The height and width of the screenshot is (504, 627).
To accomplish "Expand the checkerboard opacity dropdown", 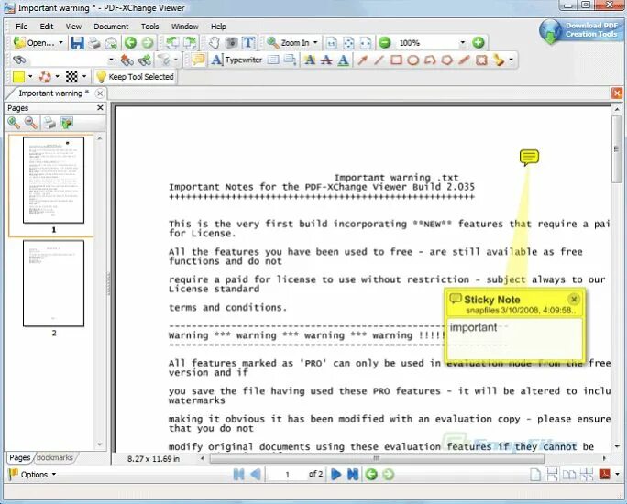I will coord(84,77).
